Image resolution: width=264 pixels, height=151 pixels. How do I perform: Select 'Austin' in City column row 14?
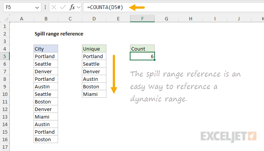(x=46, y=124)
